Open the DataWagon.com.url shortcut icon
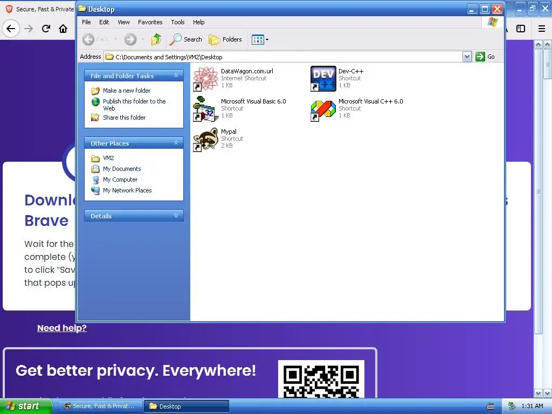 click(x=206, y=79)
